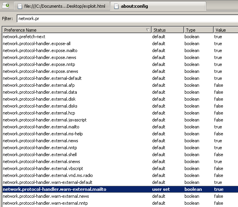Select network.protocol-handler.external.data row
Image resolution: width=238 pixels, height=207 pixels.
click(120, 92)
